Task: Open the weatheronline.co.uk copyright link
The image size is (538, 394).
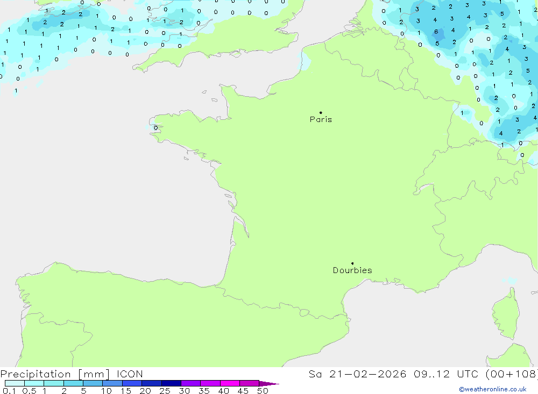Action: coord(493,389)
